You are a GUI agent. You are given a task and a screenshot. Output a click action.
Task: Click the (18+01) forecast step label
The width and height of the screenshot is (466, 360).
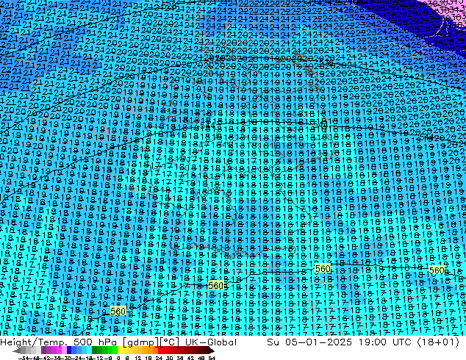(x=438, y=342)
